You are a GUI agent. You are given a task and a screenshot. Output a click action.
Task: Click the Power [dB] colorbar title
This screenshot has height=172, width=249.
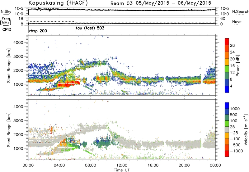click(237, 66)
